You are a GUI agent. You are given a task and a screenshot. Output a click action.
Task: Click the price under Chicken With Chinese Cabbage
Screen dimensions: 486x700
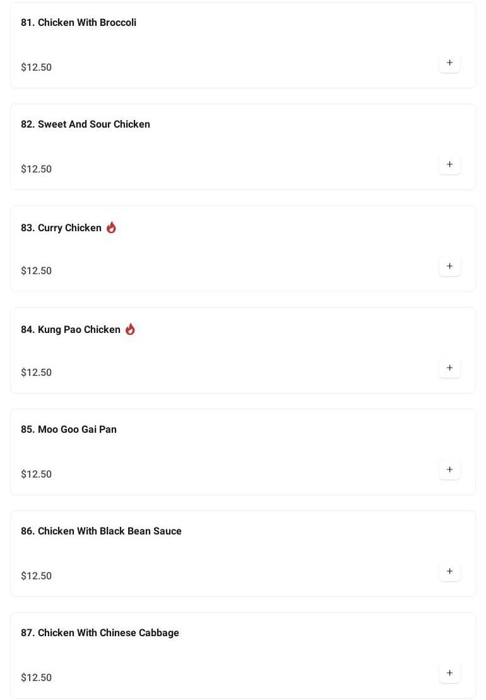coord(37,678)
